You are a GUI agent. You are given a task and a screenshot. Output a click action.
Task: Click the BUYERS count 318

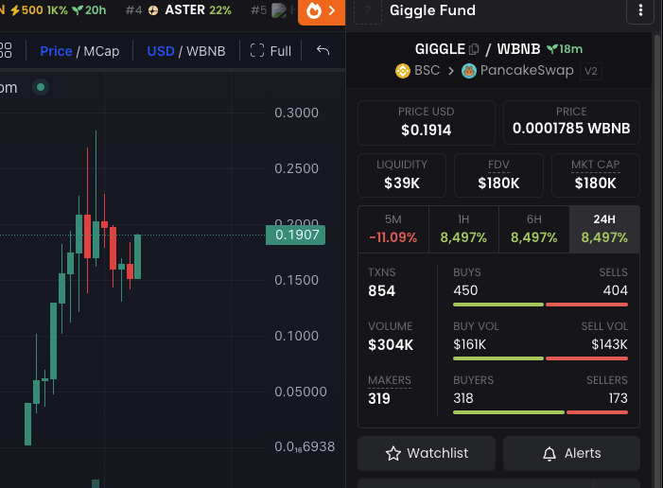(463, 398)
